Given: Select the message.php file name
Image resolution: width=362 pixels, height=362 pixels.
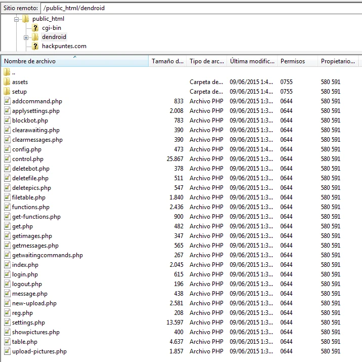Looking at the screenshot, I should 30,294.
